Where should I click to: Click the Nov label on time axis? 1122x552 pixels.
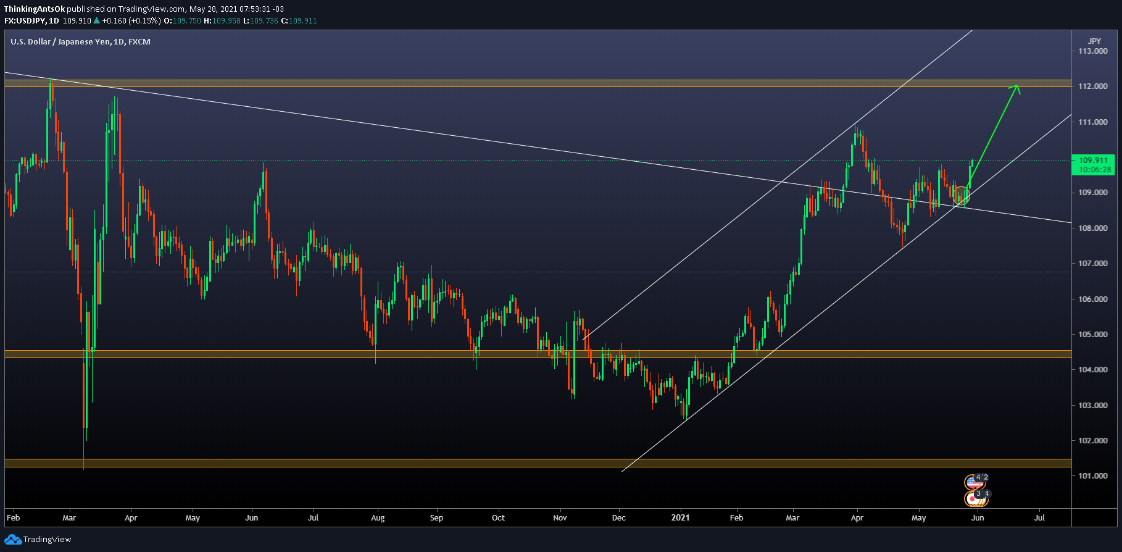[x=560, y=518]
